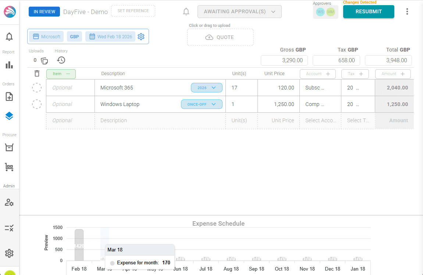The height and width of the screenshot is (275, 423).
Task: Click the RESUBMIT button
Action: [368, 11]
